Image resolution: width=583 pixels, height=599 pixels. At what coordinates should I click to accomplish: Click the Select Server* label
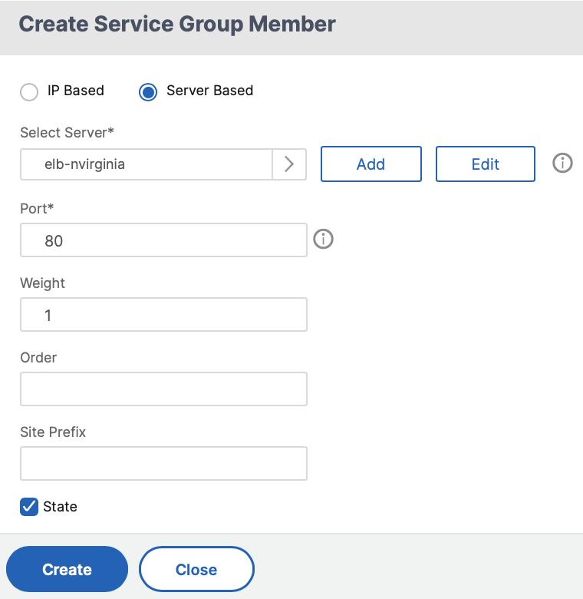[68, 133]
